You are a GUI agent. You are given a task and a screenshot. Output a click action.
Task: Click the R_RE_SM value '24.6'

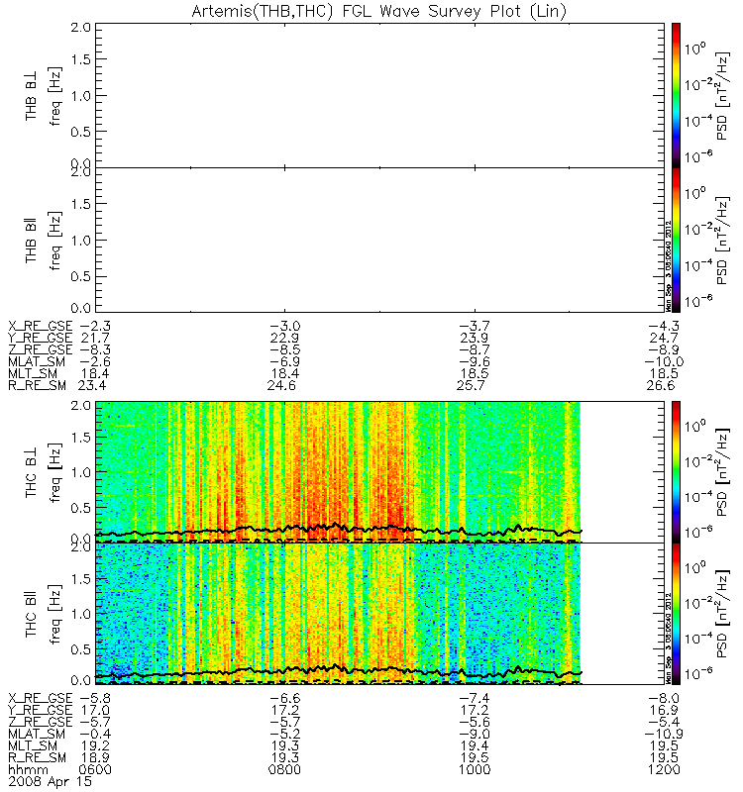tap(281, 385)
